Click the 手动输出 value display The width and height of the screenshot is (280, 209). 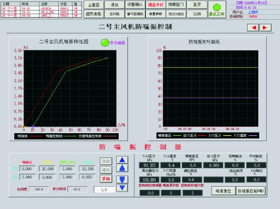[x=257, y=165]
